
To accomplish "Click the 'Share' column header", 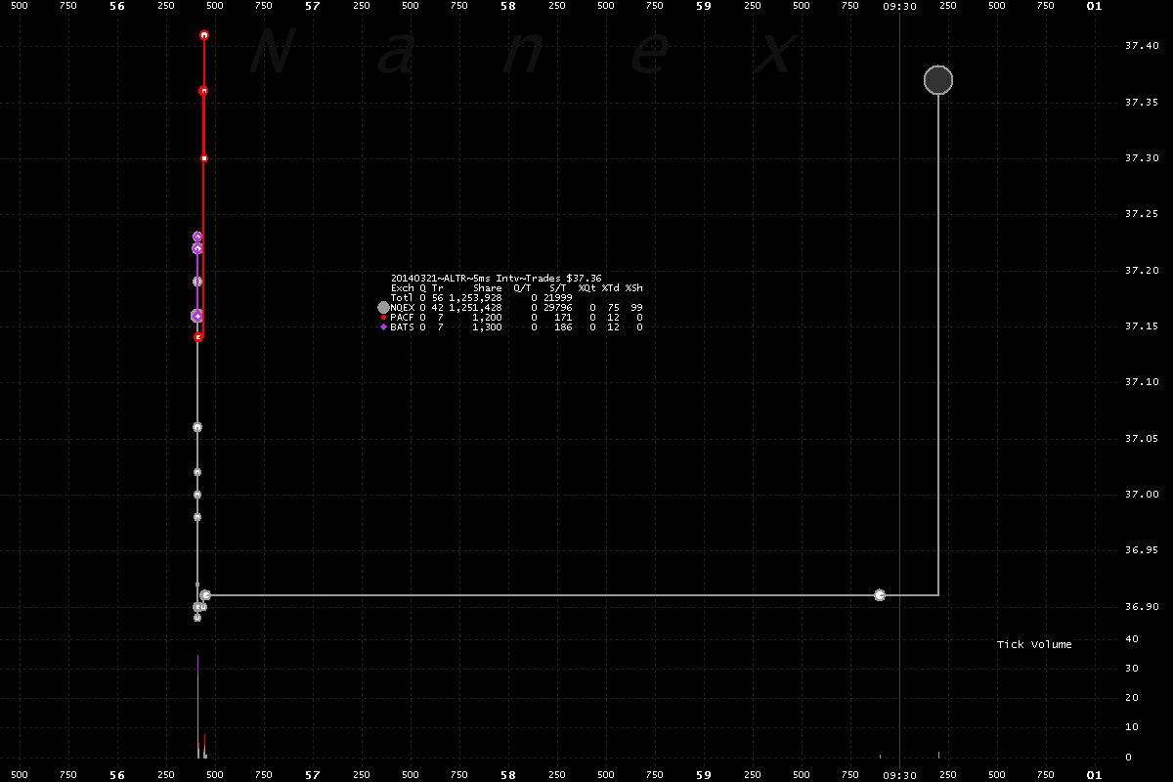I will 488,288.
